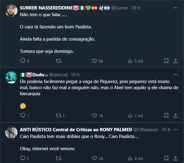
Task: Bookmark SURRER NASSEREDDINE's tweet
Action: coord(166,61)
